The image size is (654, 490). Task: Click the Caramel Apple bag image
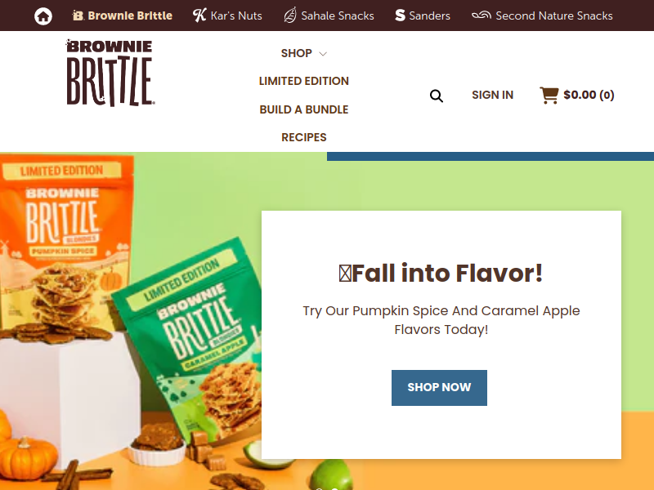pos(192,337)
